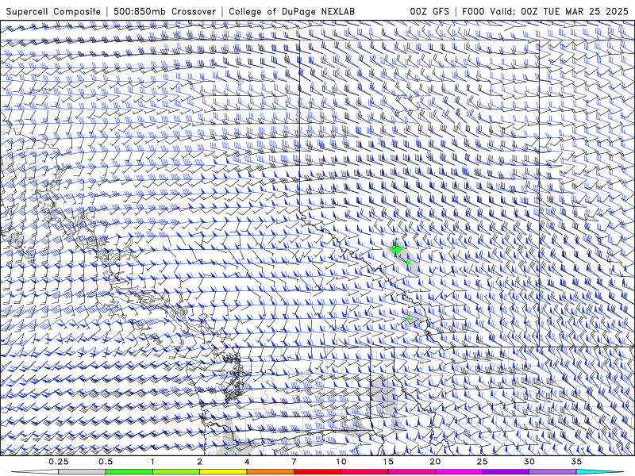Image resolution: width=635 pixels, height=476 pixels.
Task: Select the crimson 10–15 legend swatch
Action: click(364, 472)
